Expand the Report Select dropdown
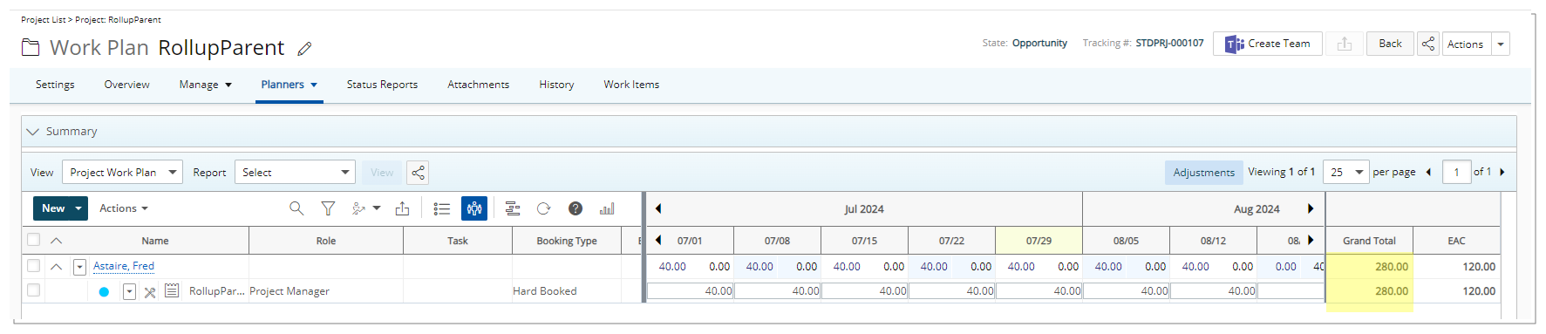The height and width of the screenshot is (334, 1546). point(295,172)
